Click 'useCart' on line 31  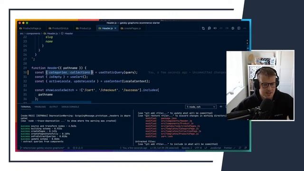pos(76,77)
